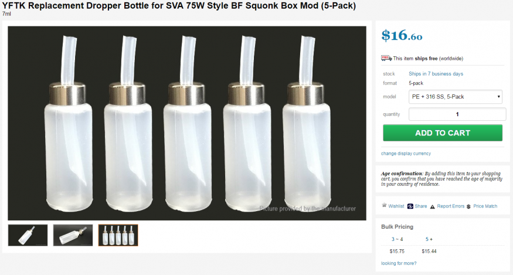Select the five-bottle thumbnail
The image size is (513, 275).
coord(118,235)
